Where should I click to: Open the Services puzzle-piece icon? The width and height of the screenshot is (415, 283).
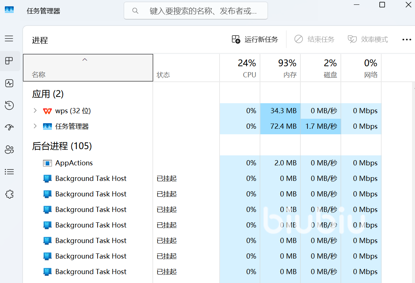point(9,194)
